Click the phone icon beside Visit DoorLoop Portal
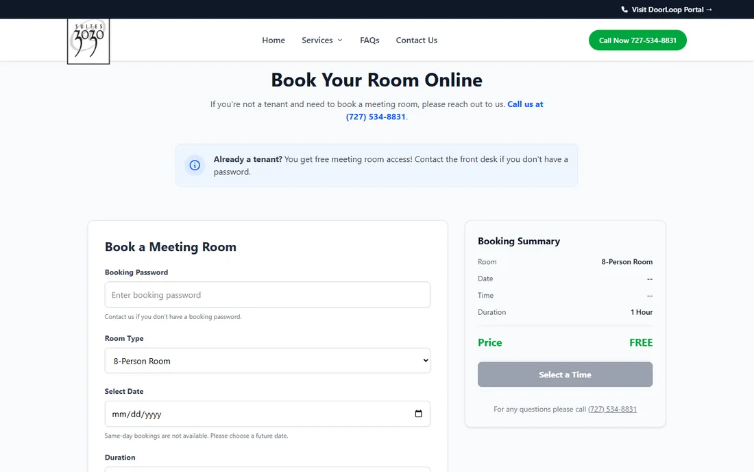This screenshot has height=472, width=754. point(624,10)
